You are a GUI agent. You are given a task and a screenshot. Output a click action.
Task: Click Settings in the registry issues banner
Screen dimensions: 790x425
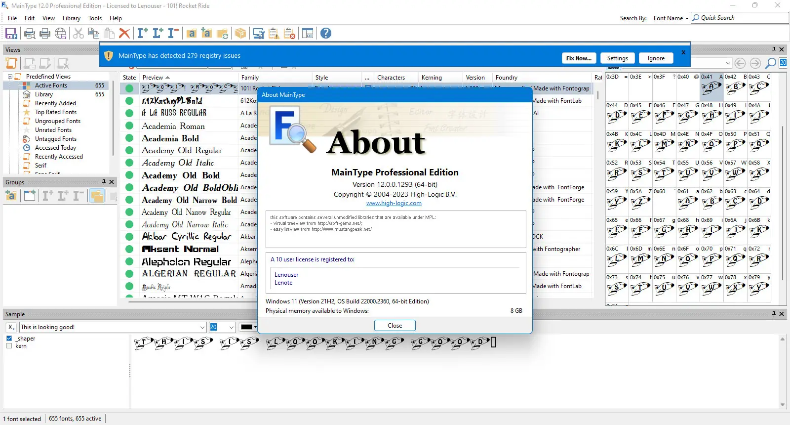point(618,58)
